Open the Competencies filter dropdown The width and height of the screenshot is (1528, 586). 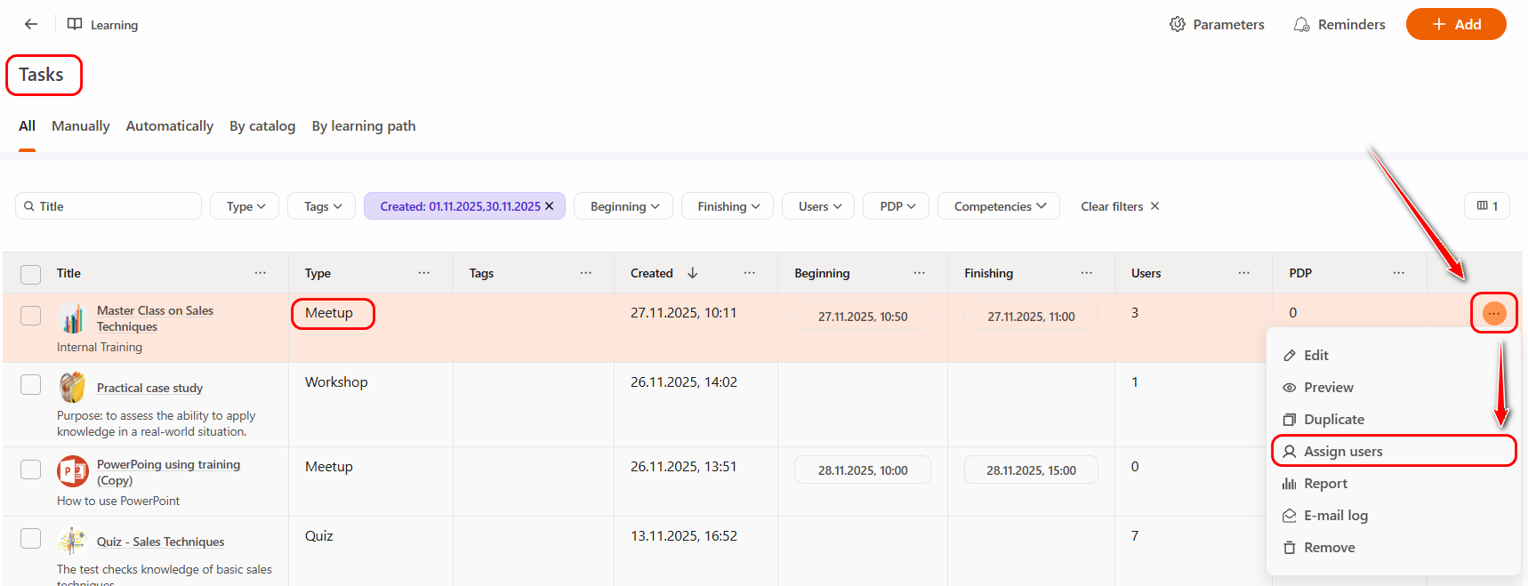tap(999, 206)
